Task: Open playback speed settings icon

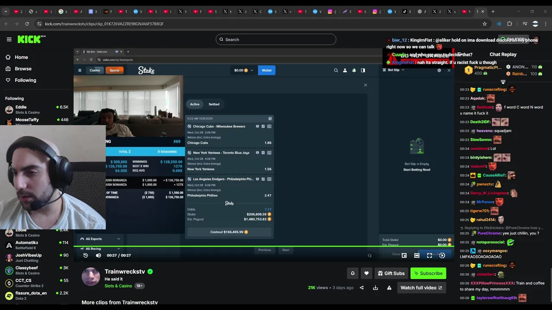Action: click(442, 255)
